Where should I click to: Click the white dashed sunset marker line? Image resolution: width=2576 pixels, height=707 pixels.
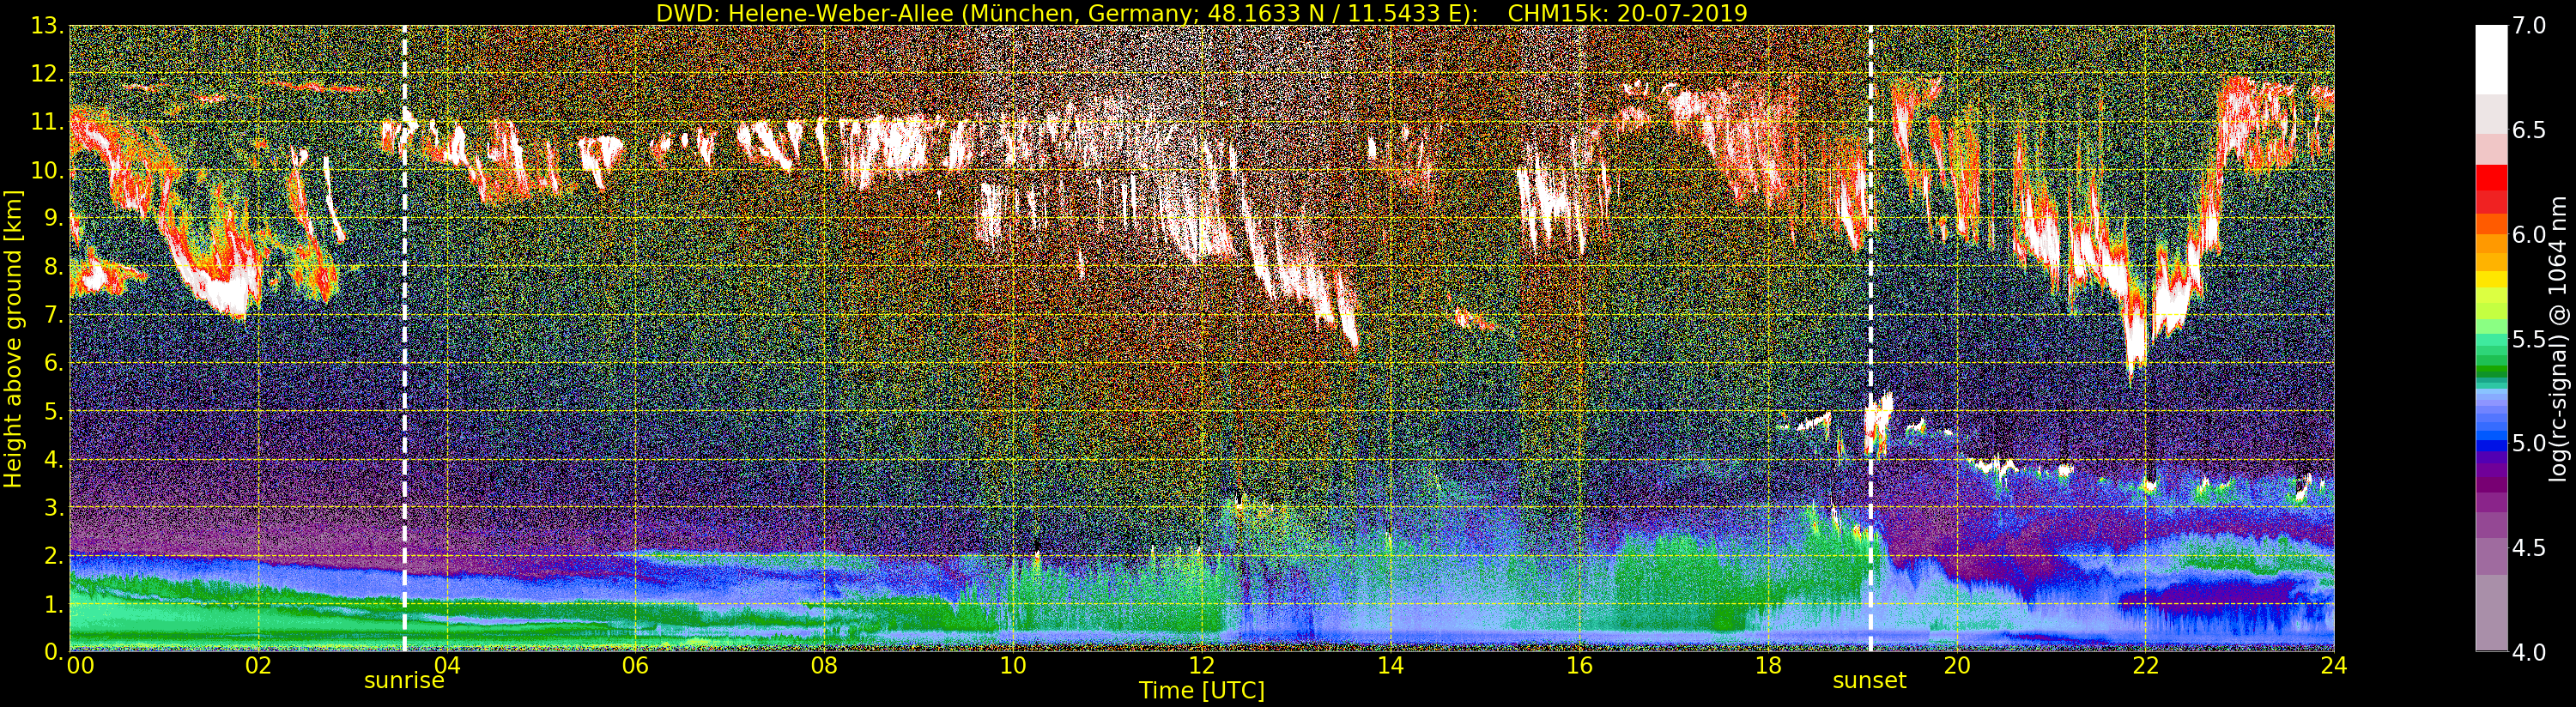[1870, 338]
